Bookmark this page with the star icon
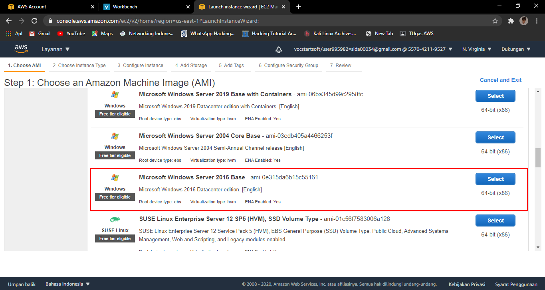 pos(495,21)
